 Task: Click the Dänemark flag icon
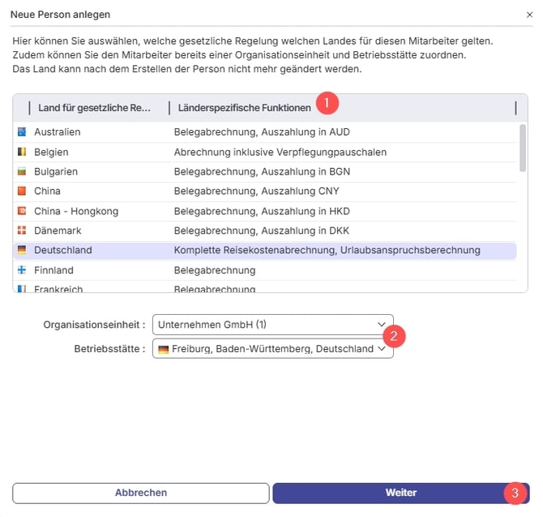(22, 230)
